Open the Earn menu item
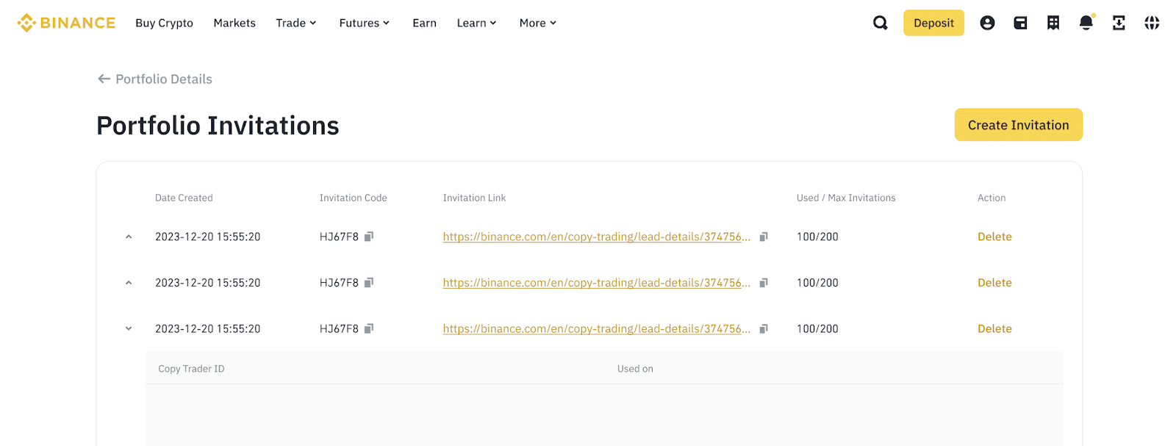 (x=424, y=23)
